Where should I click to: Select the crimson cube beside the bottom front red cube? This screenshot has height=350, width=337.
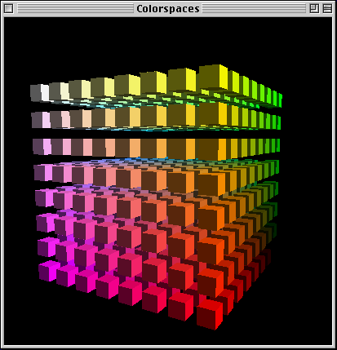click(x=181, y=306)
